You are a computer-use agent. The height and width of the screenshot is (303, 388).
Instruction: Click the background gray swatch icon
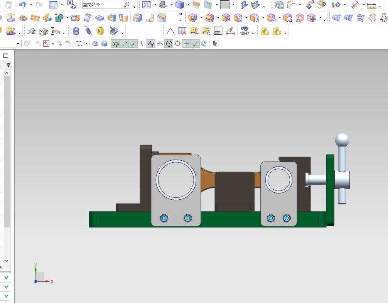click(225, 5)
